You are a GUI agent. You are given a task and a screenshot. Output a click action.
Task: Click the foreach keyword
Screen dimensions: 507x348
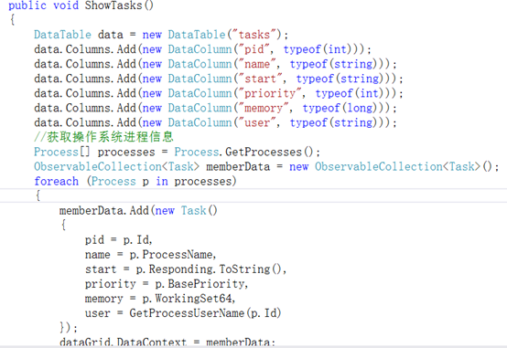click(56, 181)
